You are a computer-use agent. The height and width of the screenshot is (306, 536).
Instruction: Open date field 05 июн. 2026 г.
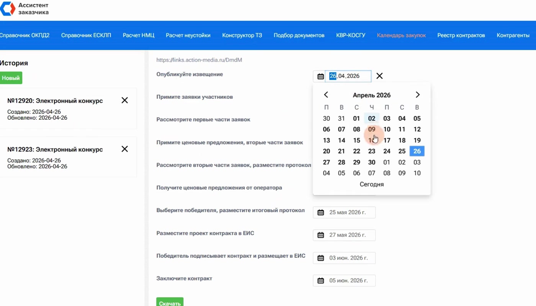(344, 281)
